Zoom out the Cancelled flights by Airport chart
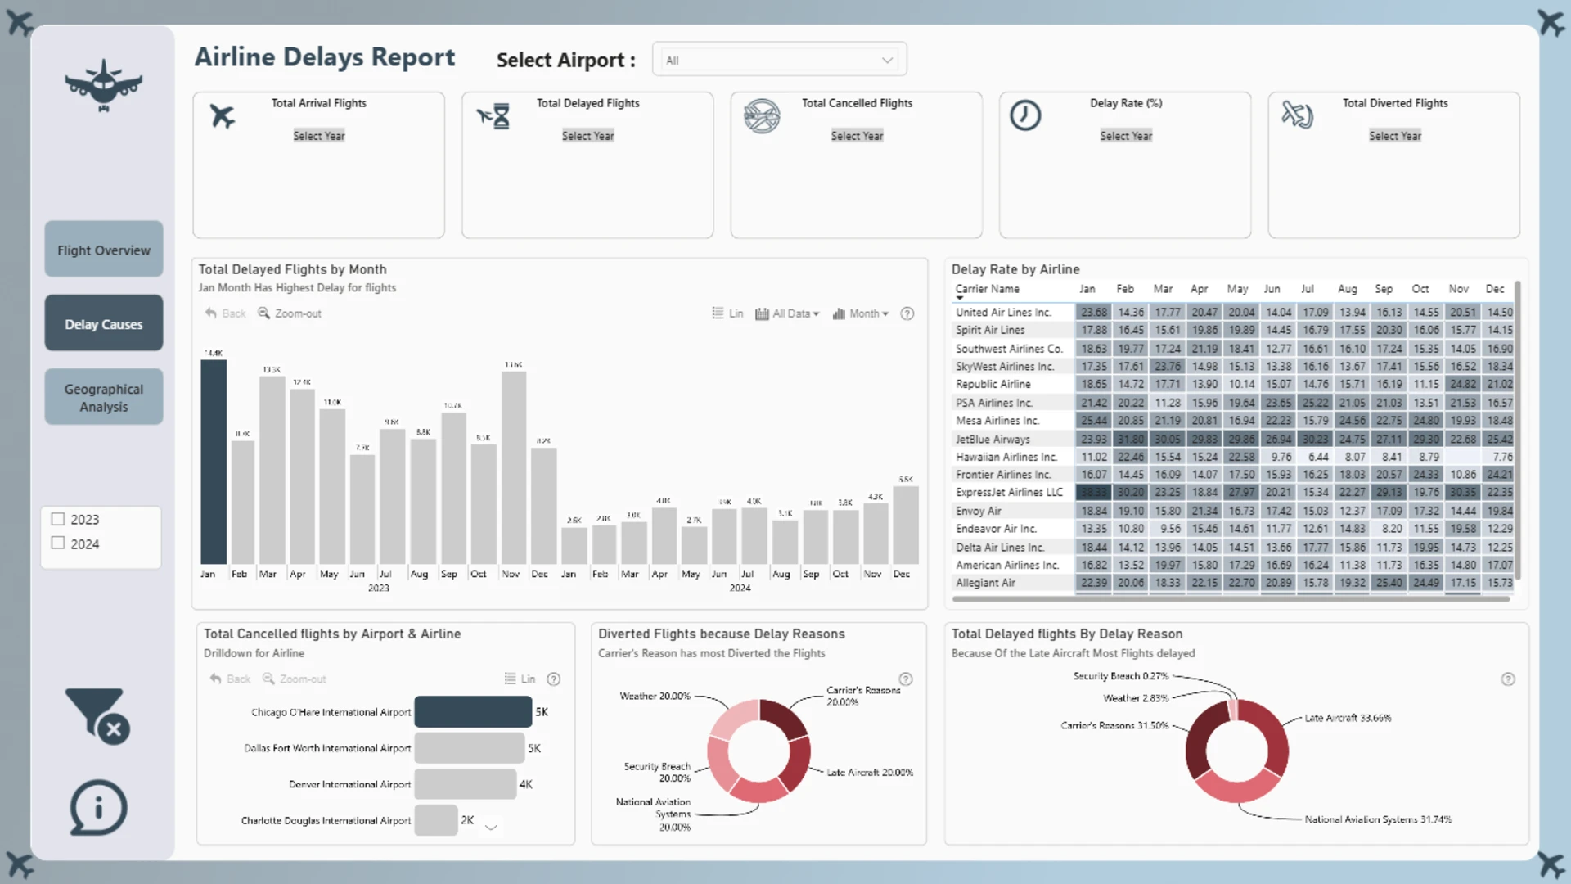The height and width of the screenshot is (884, 1571). coord(294,679)
